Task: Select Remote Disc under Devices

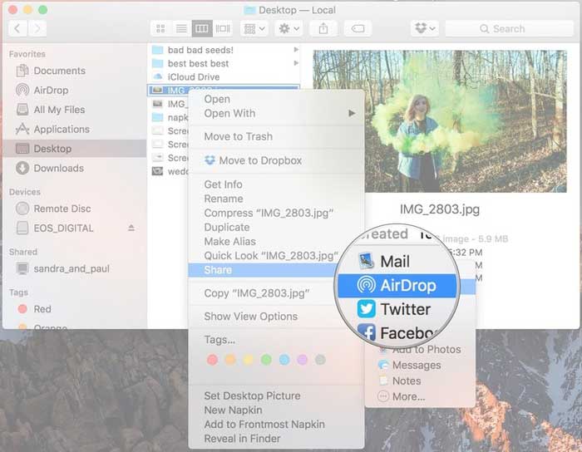Action: (62, 209)
